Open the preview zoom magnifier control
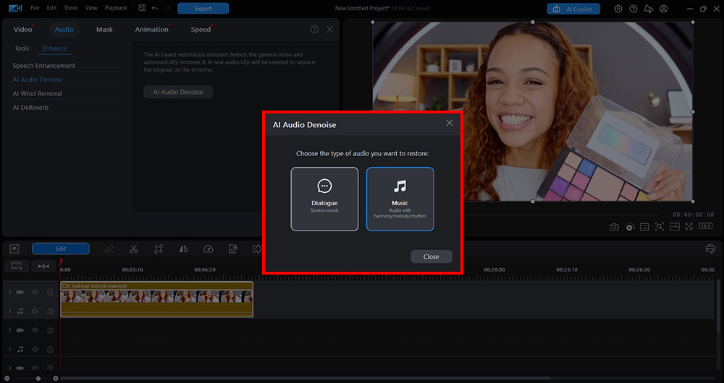The image size is (724, 383). 659,227
